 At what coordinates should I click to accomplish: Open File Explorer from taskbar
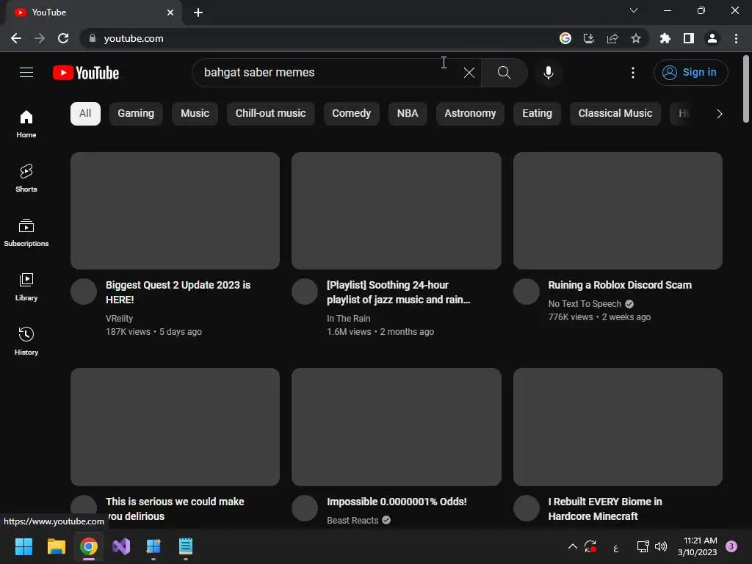coord(56,546)
